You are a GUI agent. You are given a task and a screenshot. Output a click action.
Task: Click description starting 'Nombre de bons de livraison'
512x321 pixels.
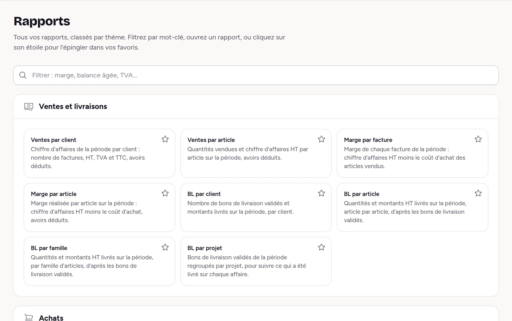pyautogui.click(x=240, y=208)
